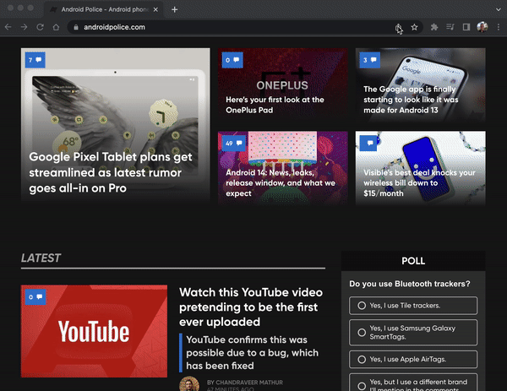Select Yes, I use Samsung Galaxy SmartTags
The height and width of the screenshot is (391, 507).
point(413,332)
